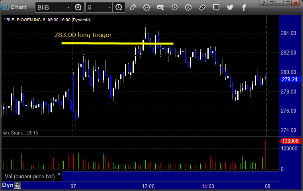The height and width of the screenshot is (191, 303).
Task: Open the BIIB symbol dropdown
Action: pos(68,8)
